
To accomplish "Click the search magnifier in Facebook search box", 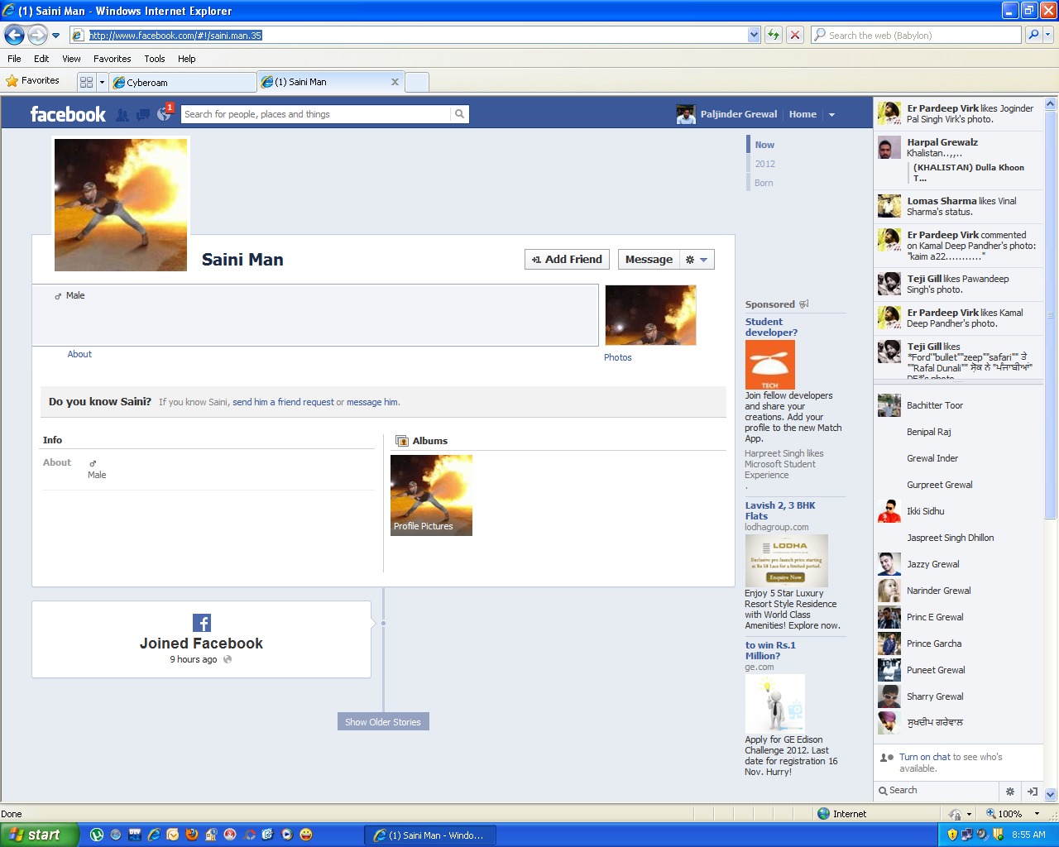I will coord(459,114).
